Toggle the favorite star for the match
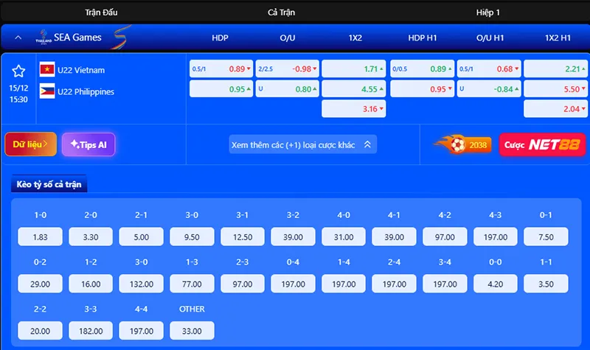 click(x=19, y=71)
